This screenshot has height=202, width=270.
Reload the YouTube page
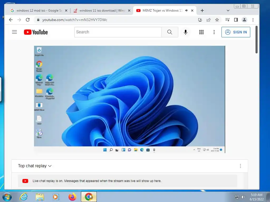coord(27,20)
